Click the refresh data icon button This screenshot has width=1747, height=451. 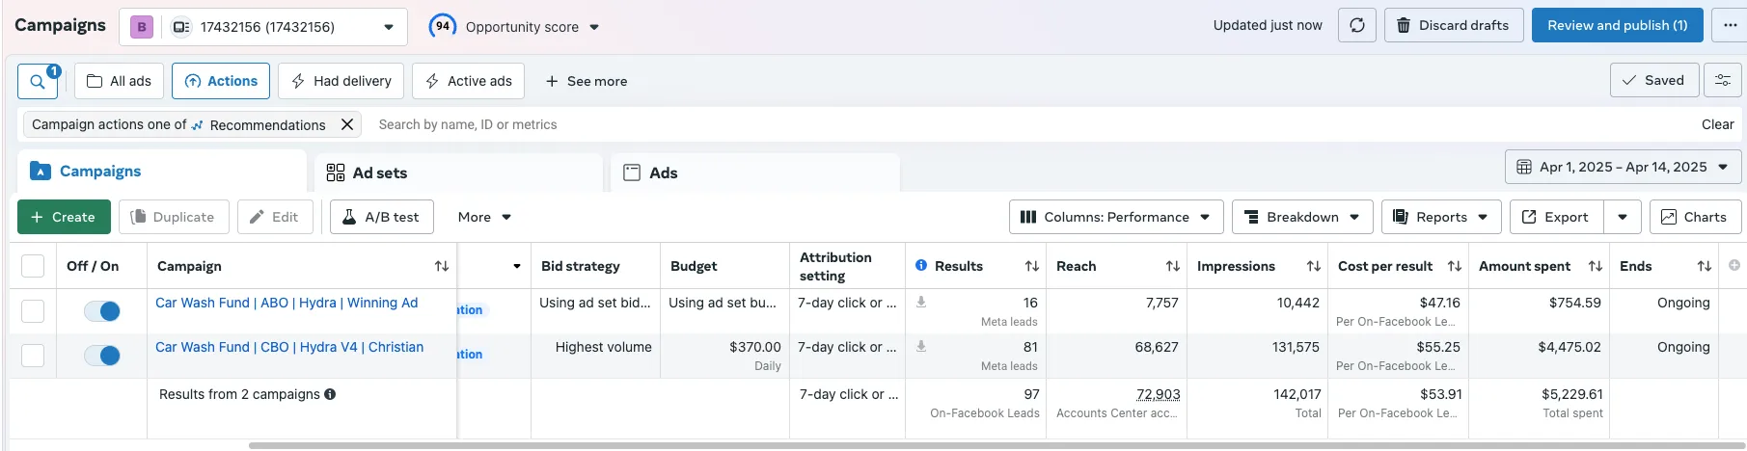(x=1357, y=25)
